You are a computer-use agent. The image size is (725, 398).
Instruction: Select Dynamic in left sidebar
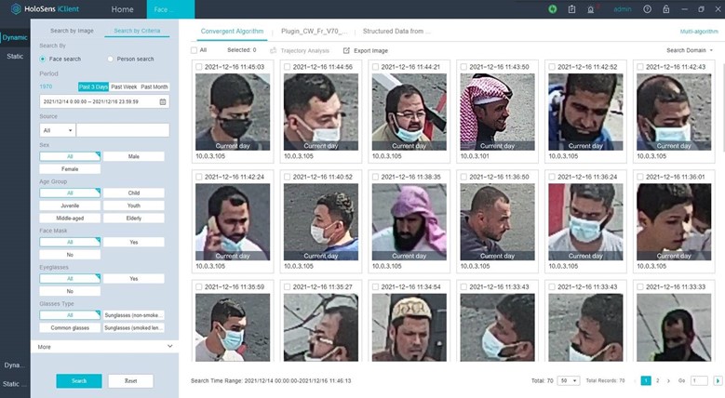[x=15, y=37]
